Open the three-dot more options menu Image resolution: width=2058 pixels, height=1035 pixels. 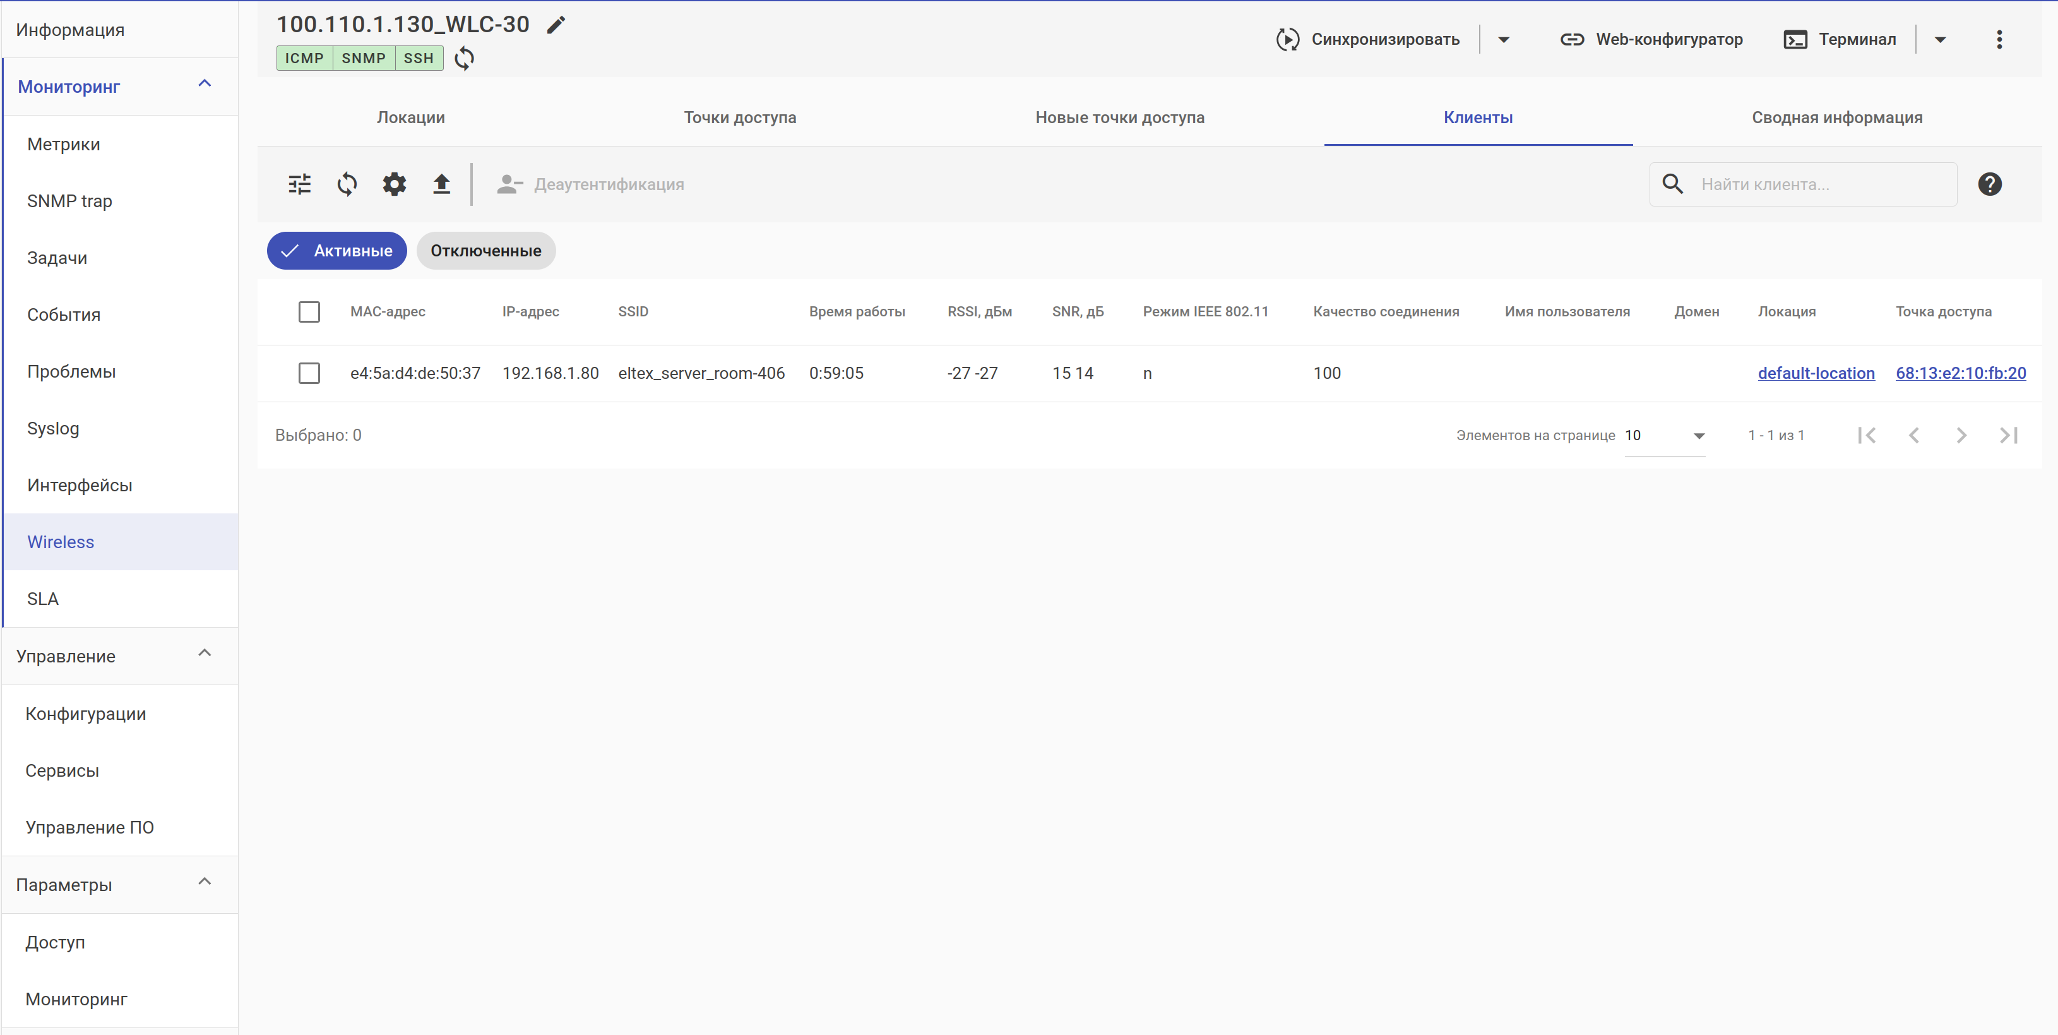1999,39
